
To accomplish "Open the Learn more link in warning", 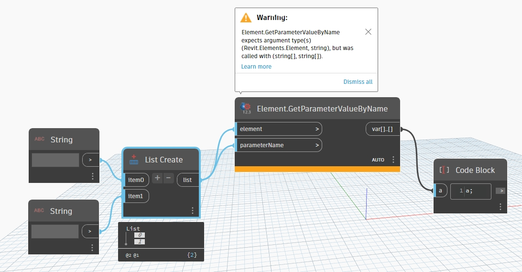I will [256, 67].
